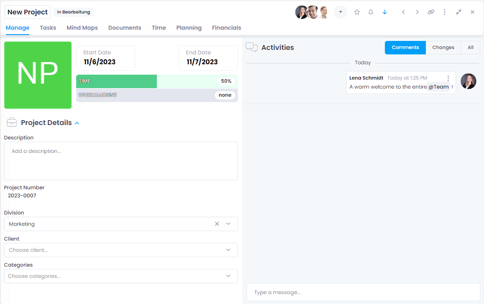Click the star icon to favorite the project
The height and width of the screenshot is (304, 484).
[356, 12]
